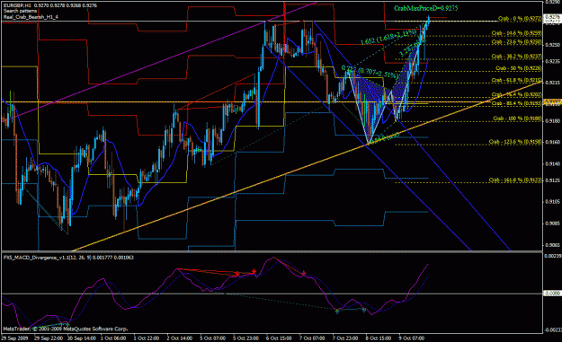Click the 0.9160 price axis label

pos(552,142)
